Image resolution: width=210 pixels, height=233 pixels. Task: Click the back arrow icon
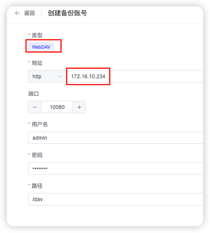pos(17,13)
